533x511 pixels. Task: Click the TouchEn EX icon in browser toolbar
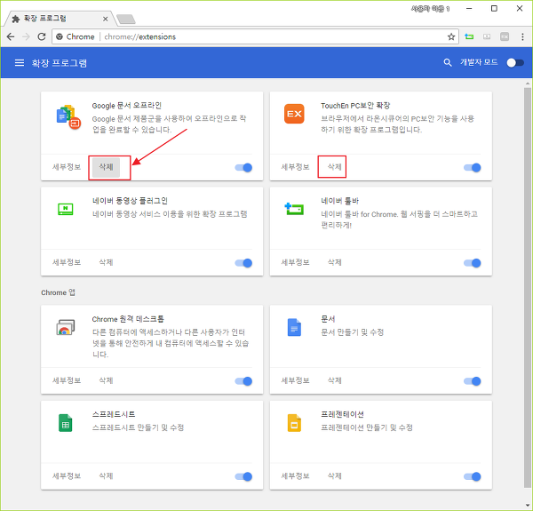point(505,36)
